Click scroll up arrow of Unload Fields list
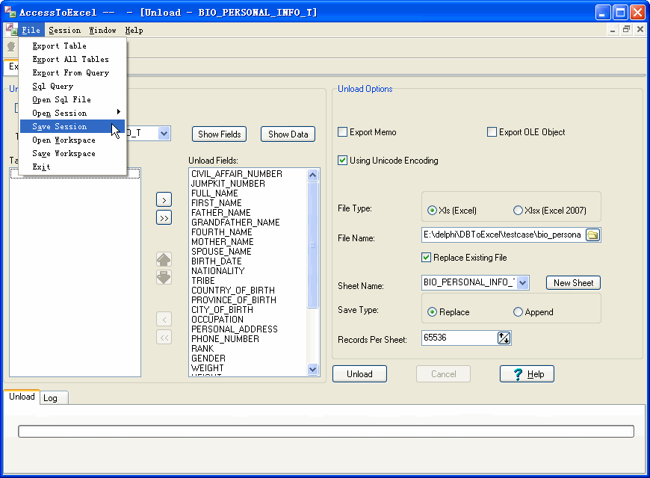Screen dimensions: 650x478 click(313, 175)
